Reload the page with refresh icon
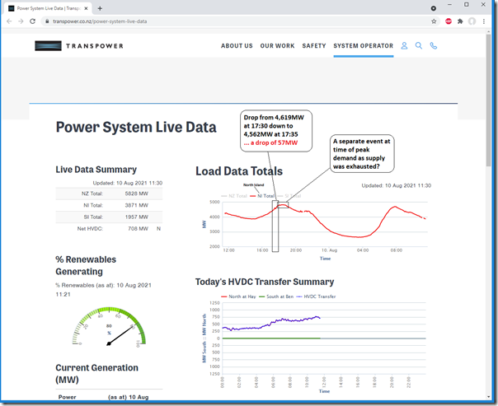This screenshot has width=498, height=406. coord(32,21)
